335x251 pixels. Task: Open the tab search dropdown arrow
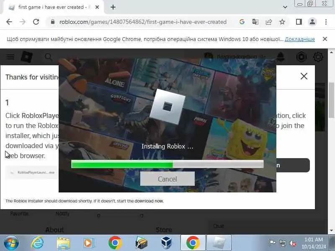coord(285,7)
